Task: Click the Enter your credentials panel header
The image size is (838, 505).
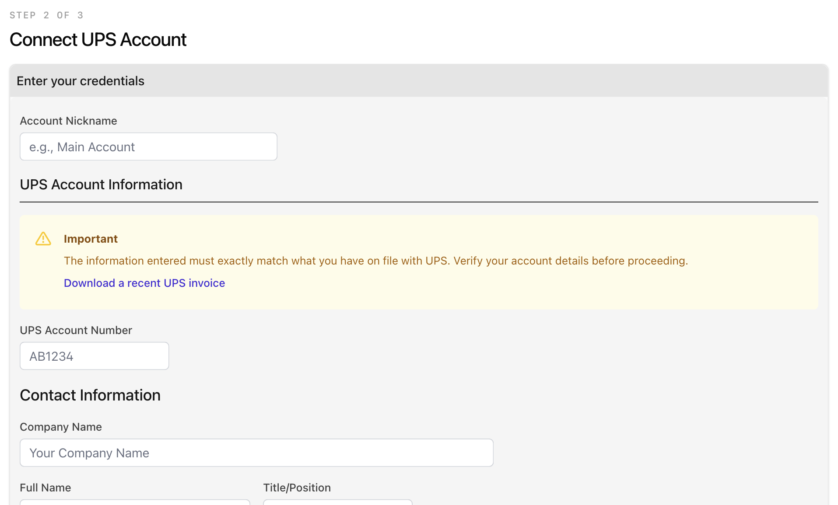Action: [x=81, y=81]
